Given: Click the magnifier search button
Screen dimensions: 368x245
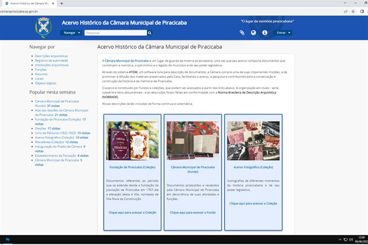Looking at the screenshot, I should tap(150, 33).
